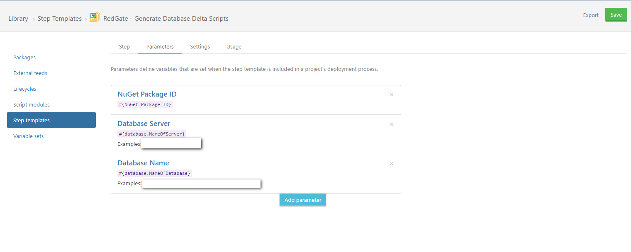Select the Parameters tab

(x=160, y=47)
